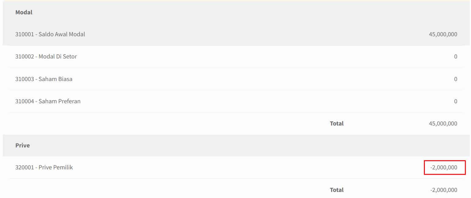Click the 45,000,000 Saldo Awal Modal amount
Image resolution: width=471 pixels, height=198 pixels.
[443, 34]
